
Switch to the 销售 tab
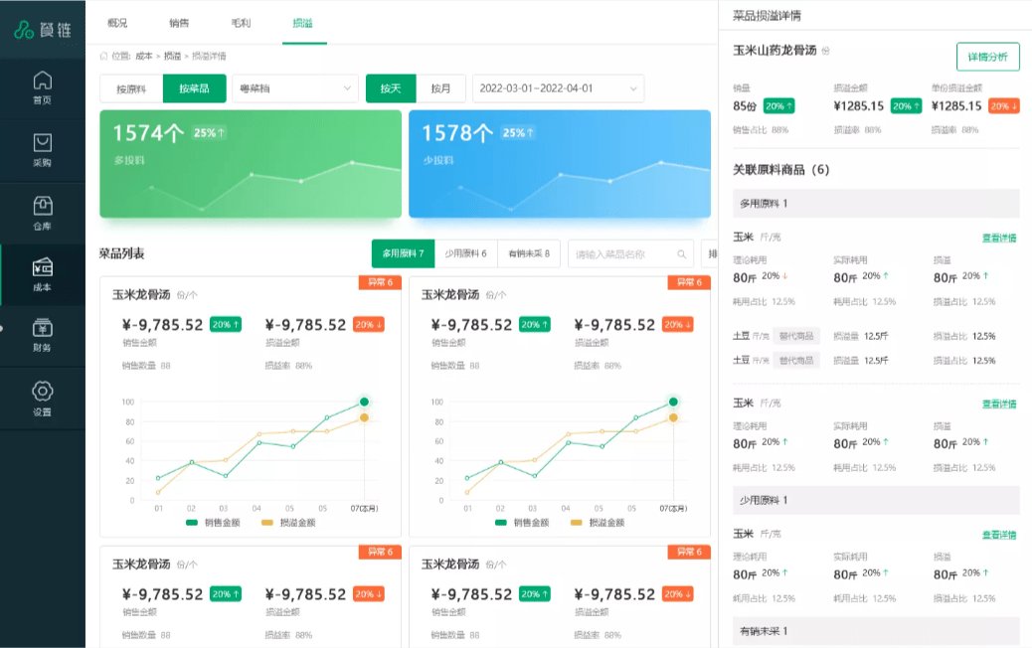coord(180,22)
